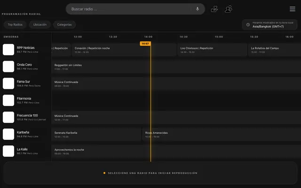Select the Fama Sur station name
This screenshot has height=188, width=301.
23,81
